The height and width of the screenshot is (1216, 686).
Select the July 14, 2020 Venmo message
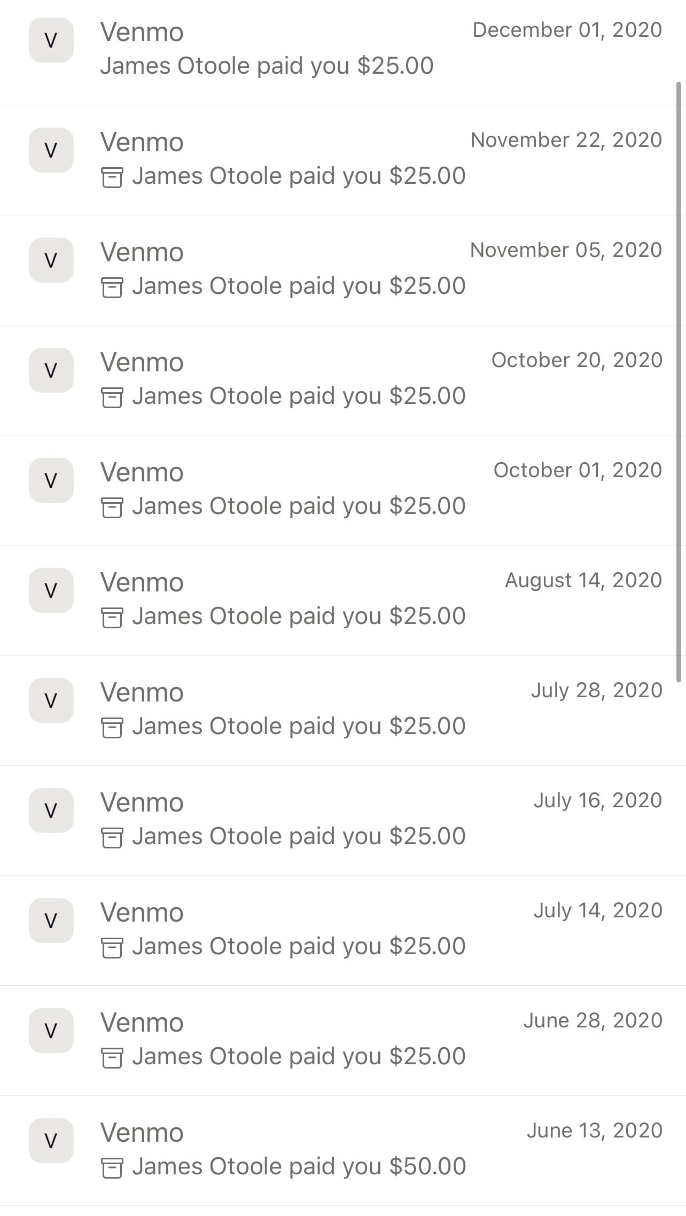tap(343, 931)
